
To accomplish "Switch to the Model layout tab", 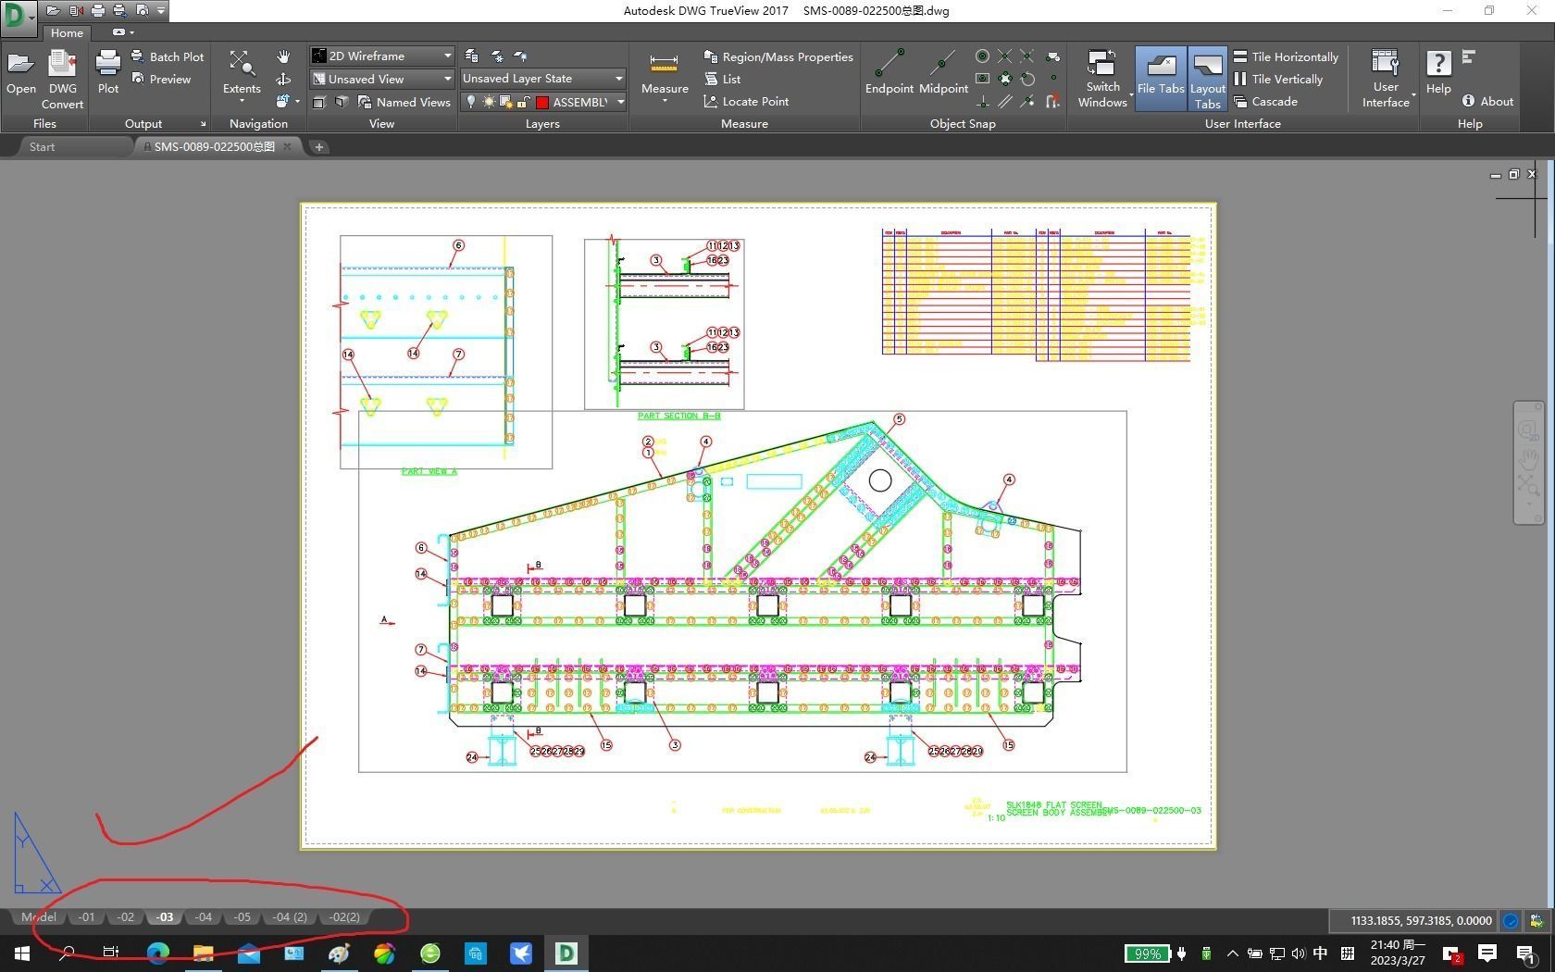I will click(39, 917).
